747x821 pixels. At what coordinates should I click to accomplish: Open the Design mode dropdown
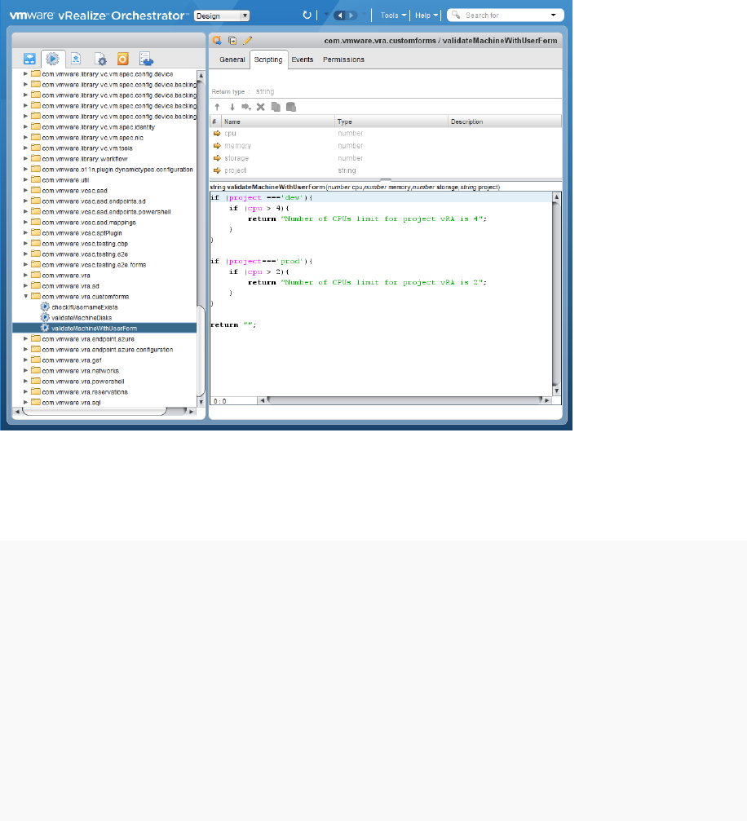pyautogui.click(x=222, y=15)
